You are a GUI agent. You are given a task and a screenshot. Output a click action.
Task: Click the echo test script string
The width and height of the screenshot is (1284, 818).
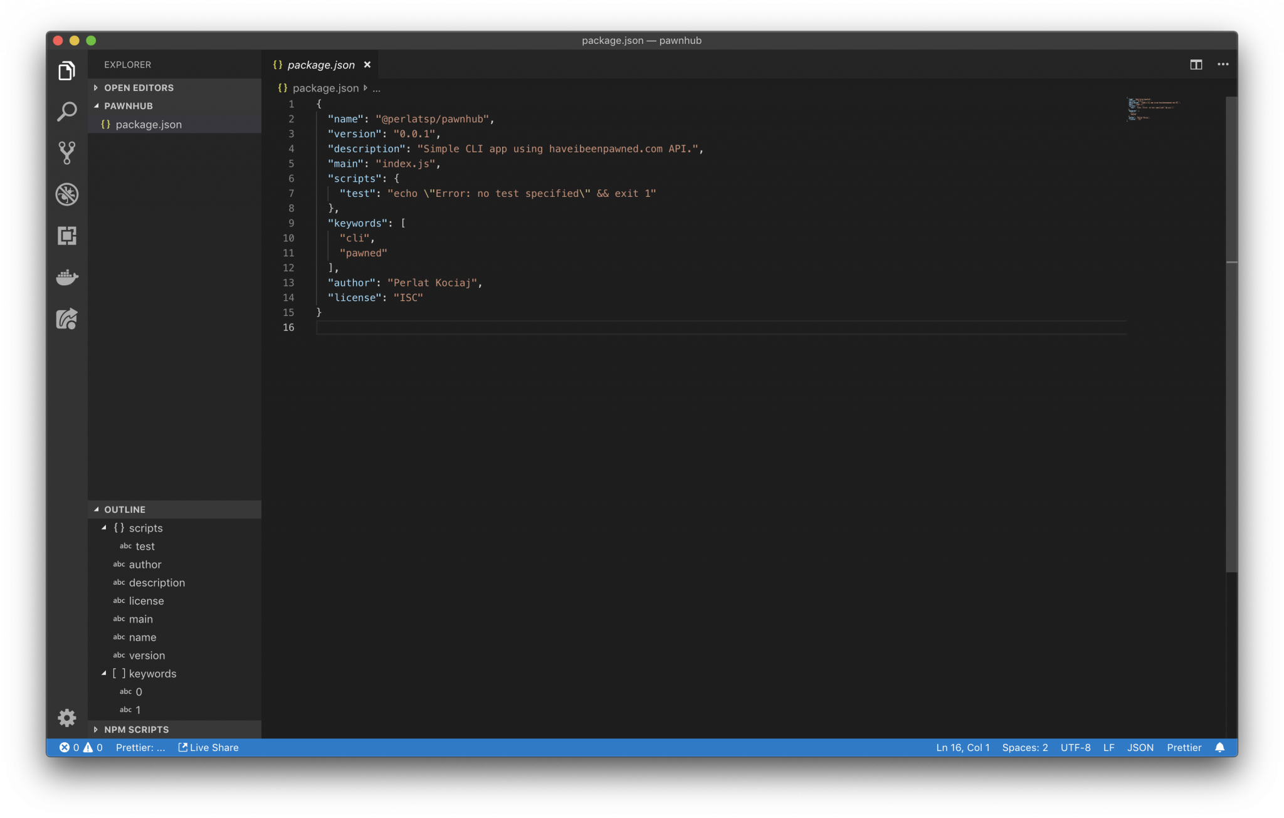tap(522, 193)
